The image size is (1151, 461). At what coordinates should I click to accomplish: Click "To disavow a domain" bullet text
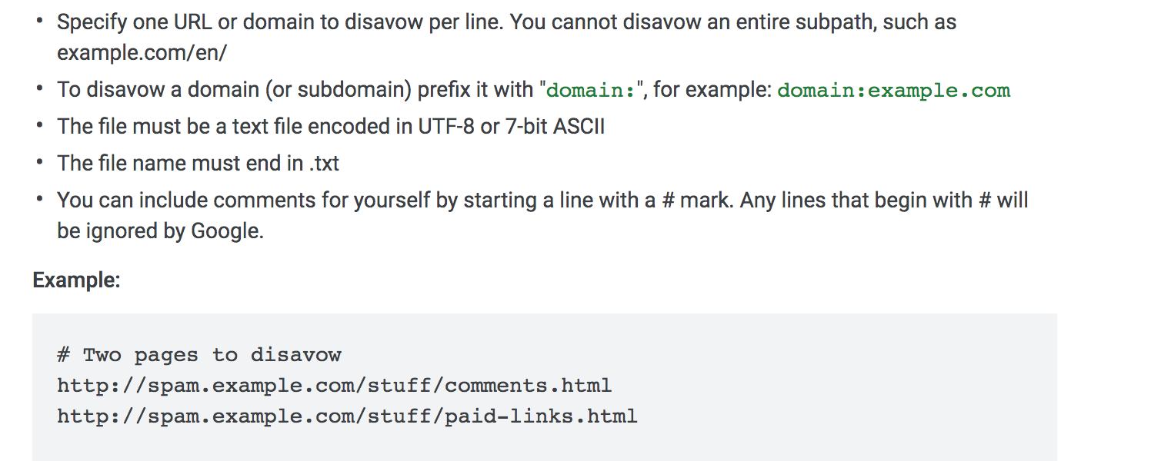533,90
